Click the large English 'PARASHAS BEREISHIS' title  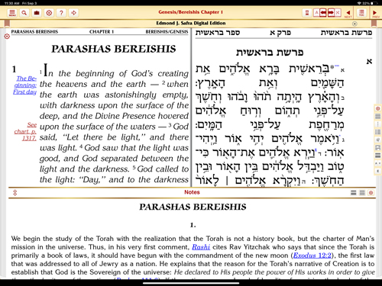(x=114, y=49)
